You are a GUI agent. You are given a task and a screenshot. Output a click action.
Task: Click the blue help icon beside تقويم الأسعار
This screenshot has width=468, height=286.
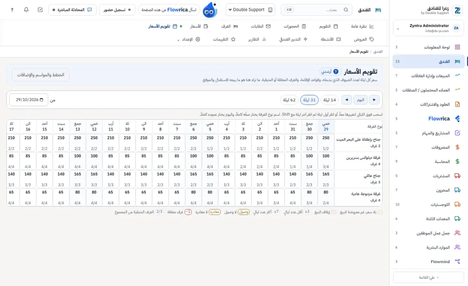(336, 71)
